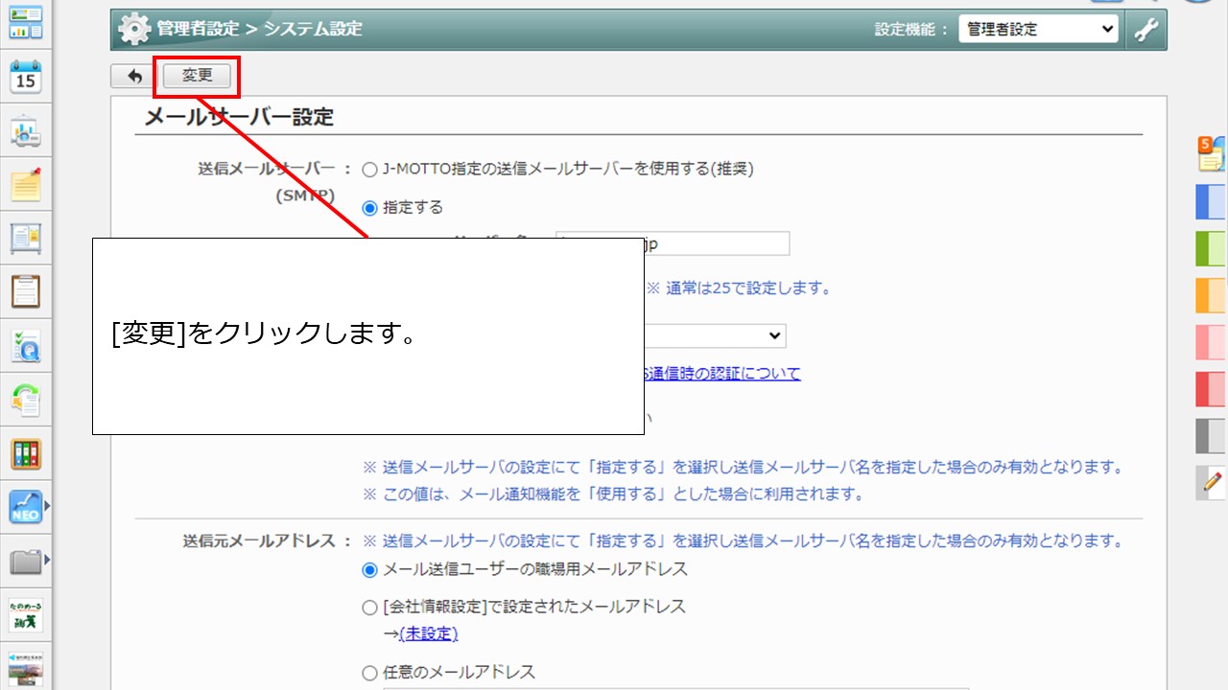The height and width of the screenshot is (690, 1228).
Task: Click the メールサーバー設定 heading
Action: click(x=239, y=117)
